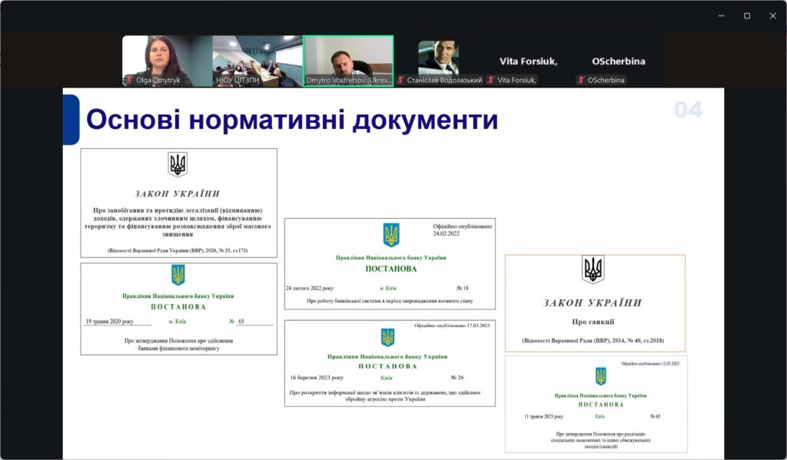
Task: Click the slide title 'Основі нормативні документи'
Action: tap(292, 121)
